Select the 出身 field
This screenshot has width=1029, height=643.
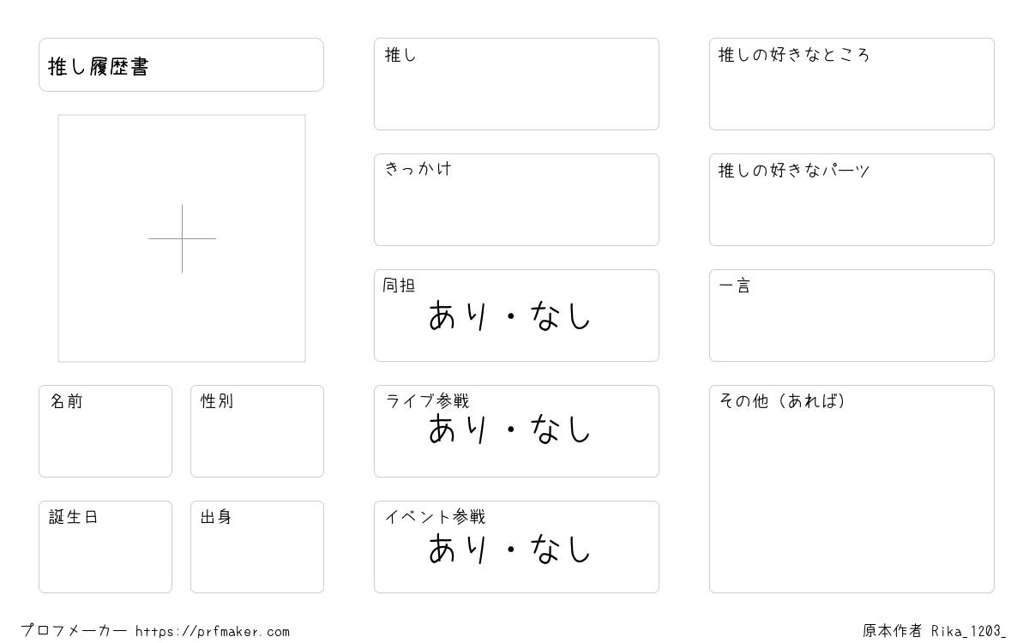tap(257, 547)
